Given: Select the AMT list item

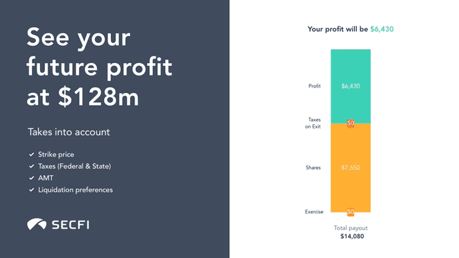Looking at the screenshot, I should (x=41, y=178).
